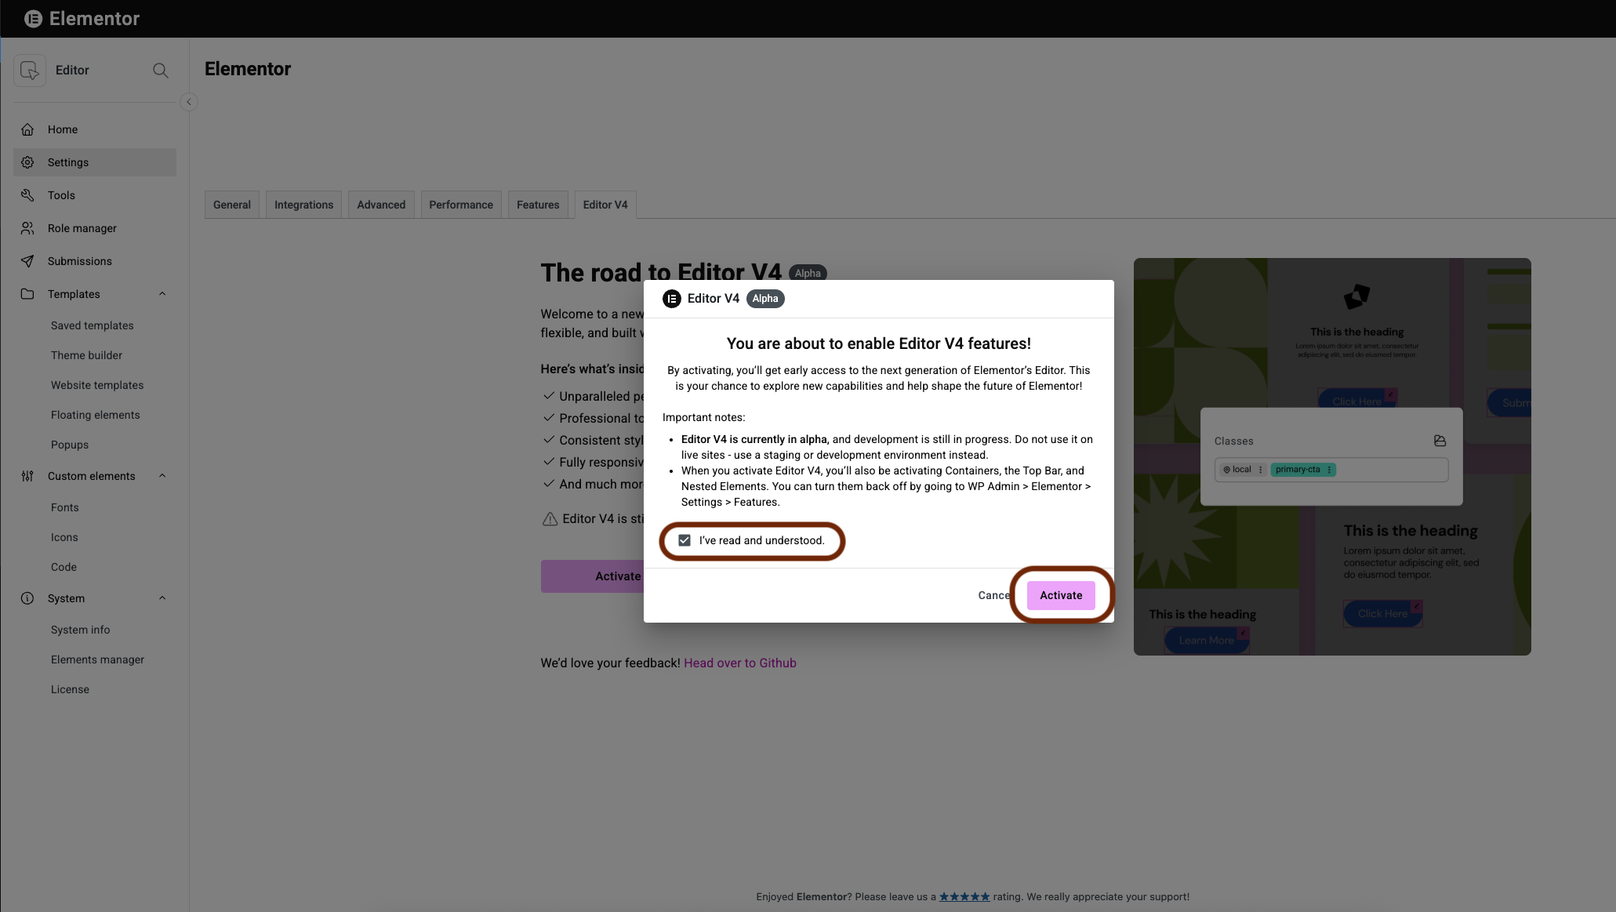Click the Submissions paper plane icon
This screenshot has height=912, width=1616.
tap(27, 261)
